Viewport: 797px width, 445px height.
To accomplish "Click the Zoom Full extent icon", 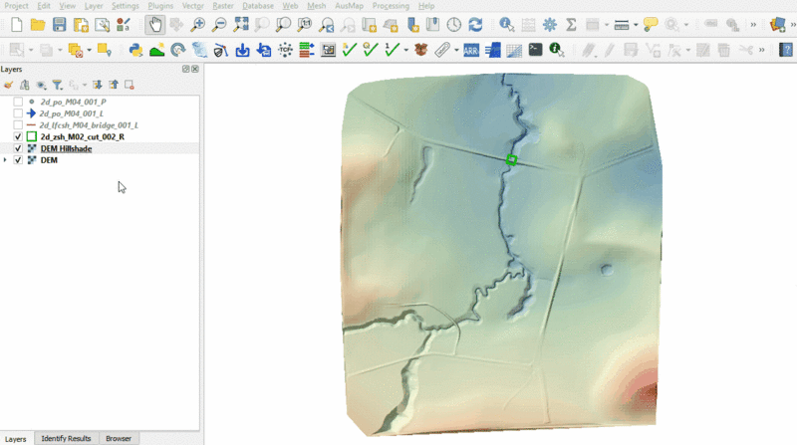I will pos(241,24).
